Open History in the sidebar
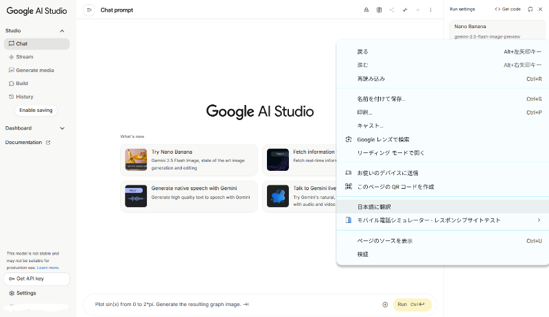 pos(37,97)
